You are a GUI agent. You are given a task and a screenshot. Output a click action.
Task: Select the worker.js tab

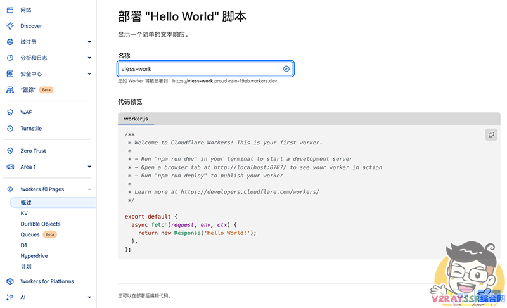pyautogui.click(x=136, y=119)
